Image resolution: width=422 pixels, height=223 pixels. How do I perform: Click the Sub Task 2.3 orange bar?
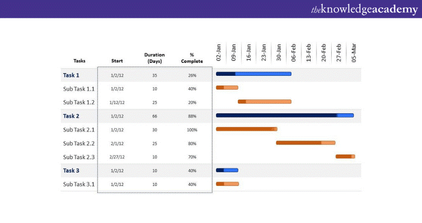[x=345, y=157]
